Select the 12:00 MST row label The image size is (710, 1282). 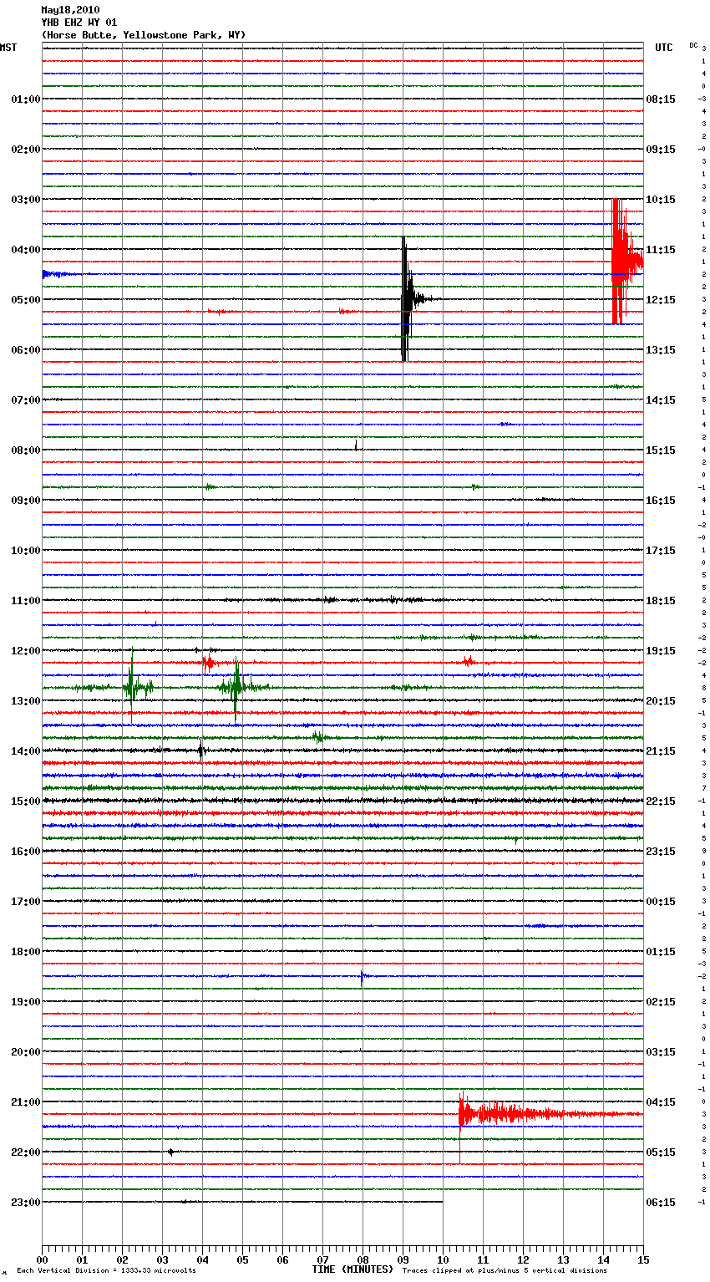click(x=26, y=651)
